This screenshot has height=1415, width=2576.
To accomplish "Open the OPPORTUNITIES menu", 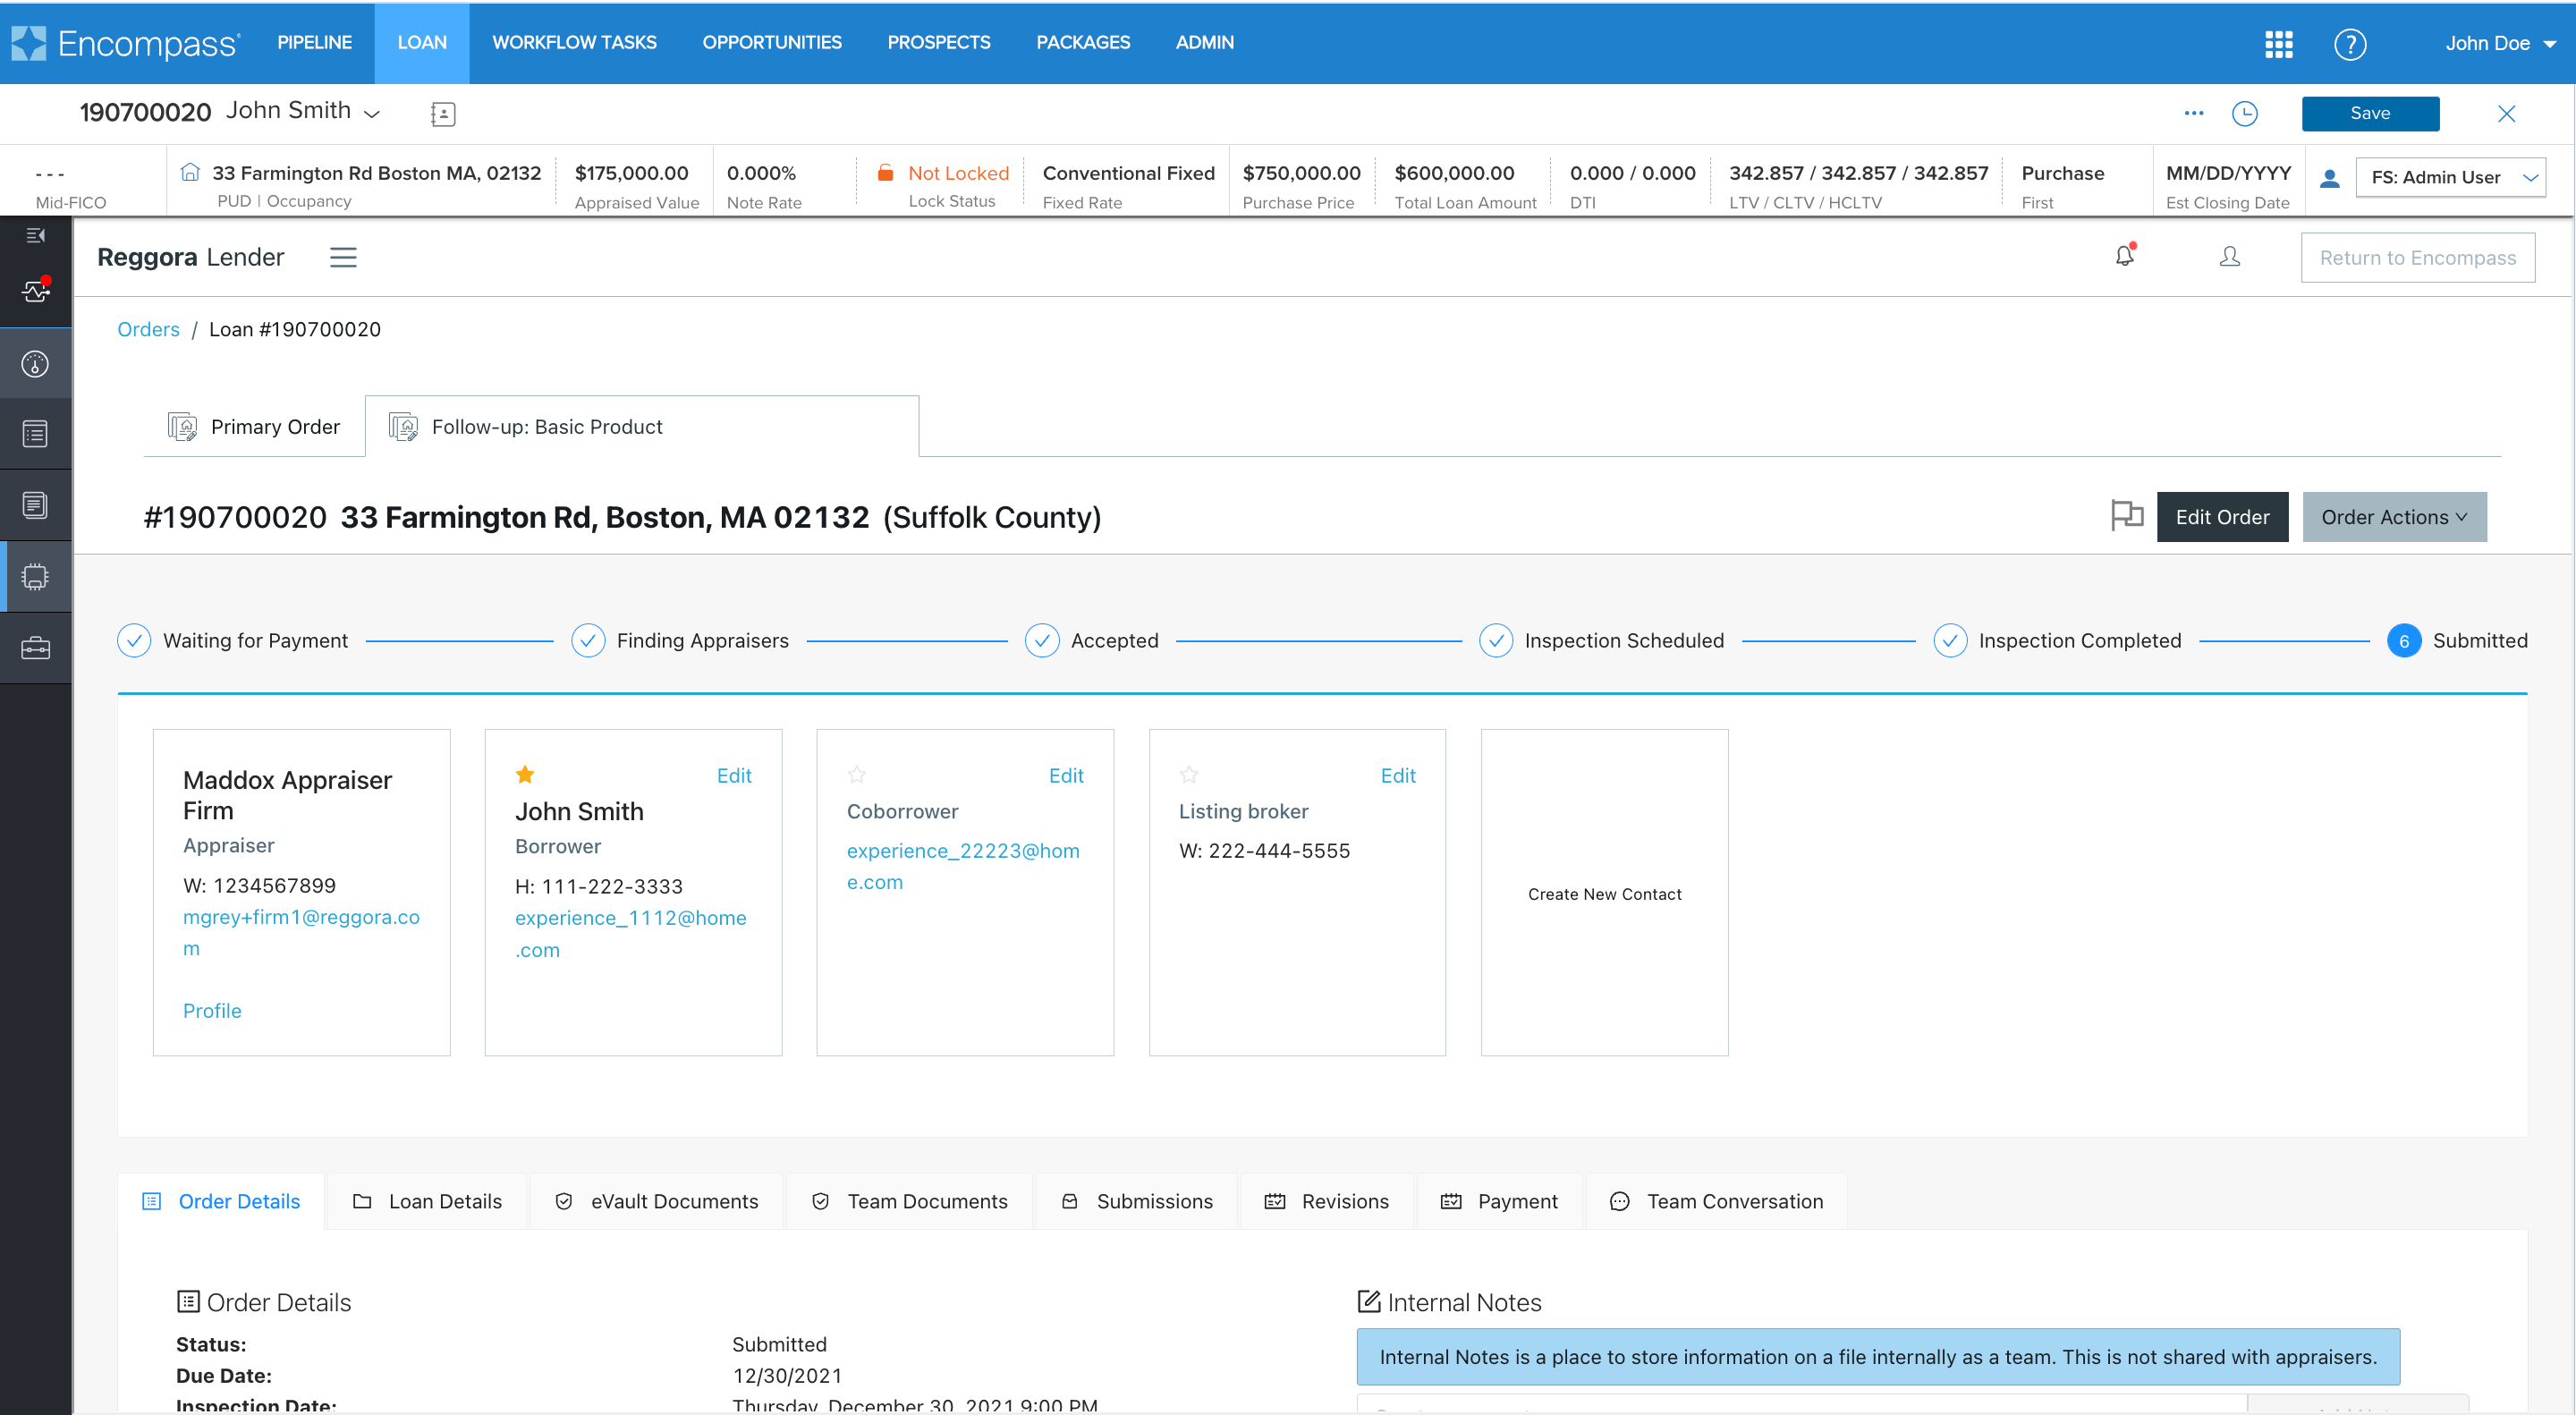I will point(771,43).
